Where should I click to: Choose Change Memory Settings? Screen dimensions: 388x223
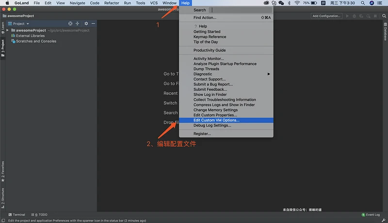pyautogui.click(x=226, y=110)
